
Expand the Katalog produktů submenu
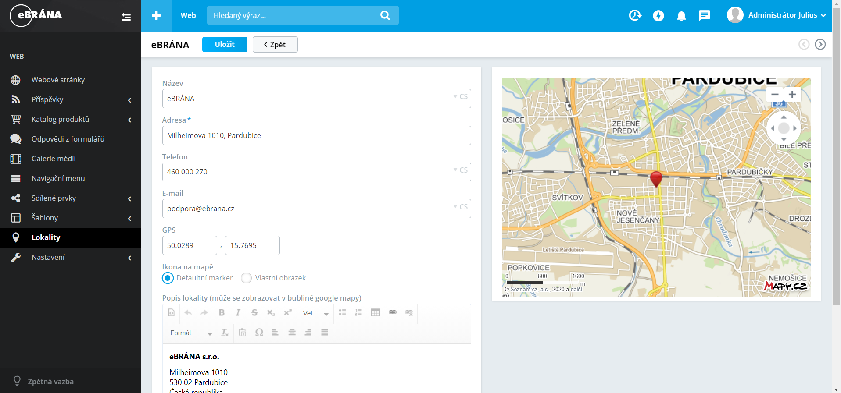(129, 120)
